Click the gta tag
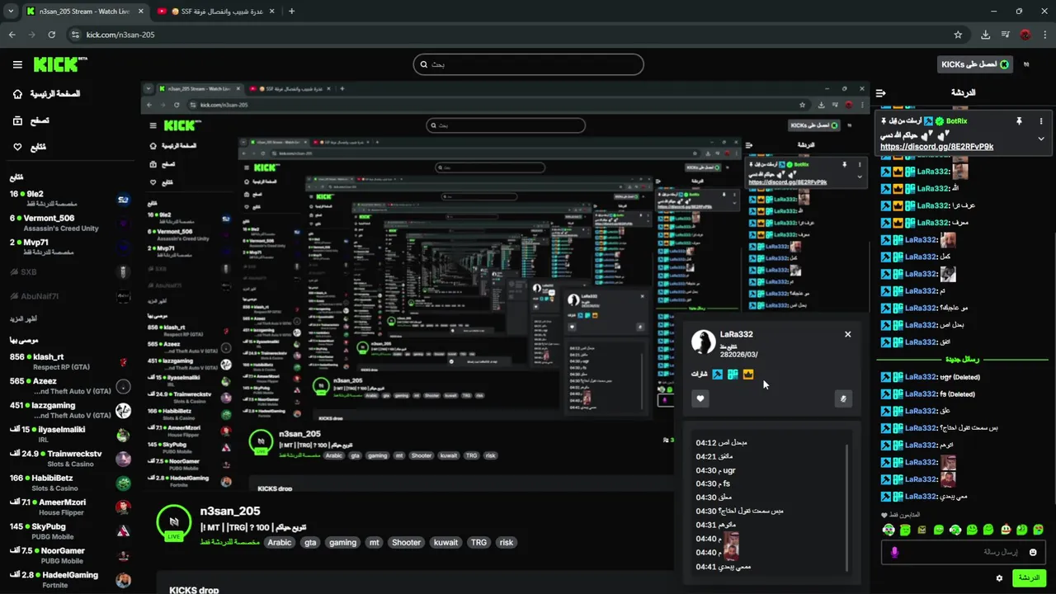 [310, 542]
